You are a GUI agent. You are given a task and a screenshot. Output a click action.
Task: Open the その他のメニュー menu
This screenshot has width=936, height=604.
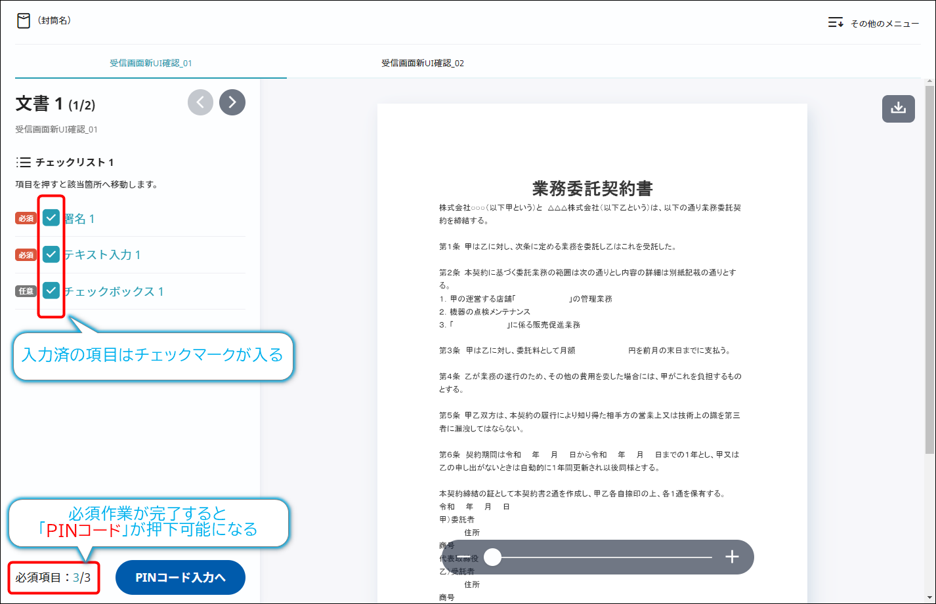[884, 24]
